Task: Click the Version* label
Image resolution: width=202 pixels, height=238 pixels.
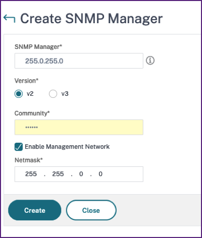Action: pyautogui.click(x=26, y=81)
